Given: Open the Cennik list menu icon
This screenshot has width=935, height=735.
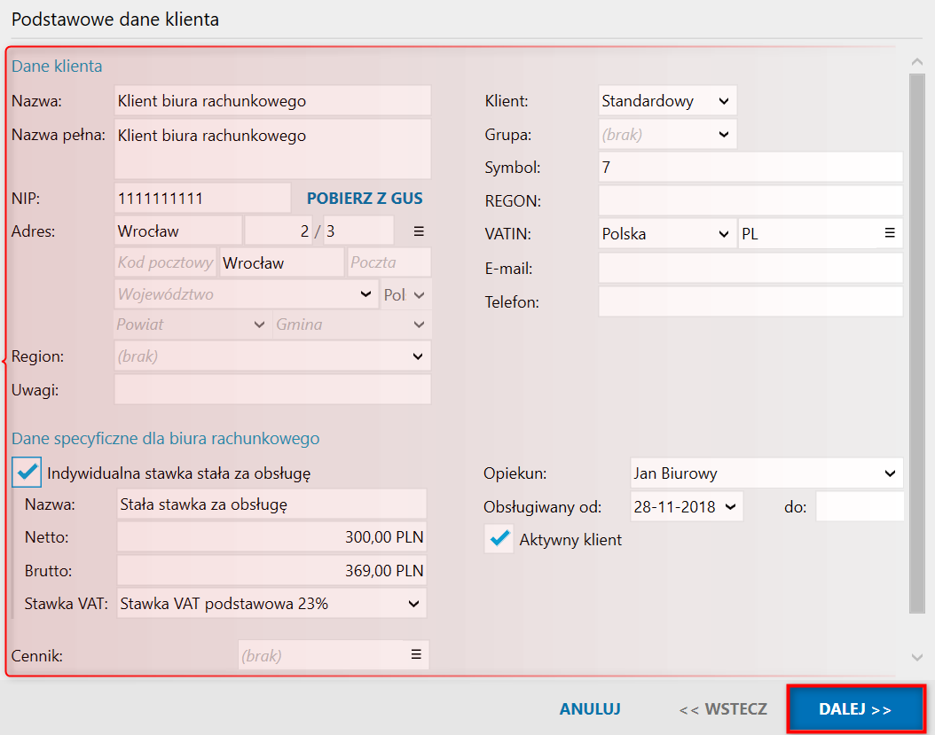Looking at the screenshot, I should (415, 655).
